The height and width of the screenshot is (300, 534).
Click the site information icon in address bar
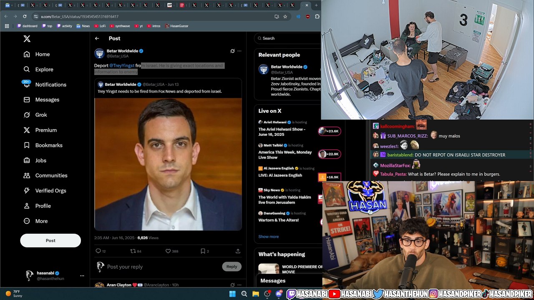point(36,16)
